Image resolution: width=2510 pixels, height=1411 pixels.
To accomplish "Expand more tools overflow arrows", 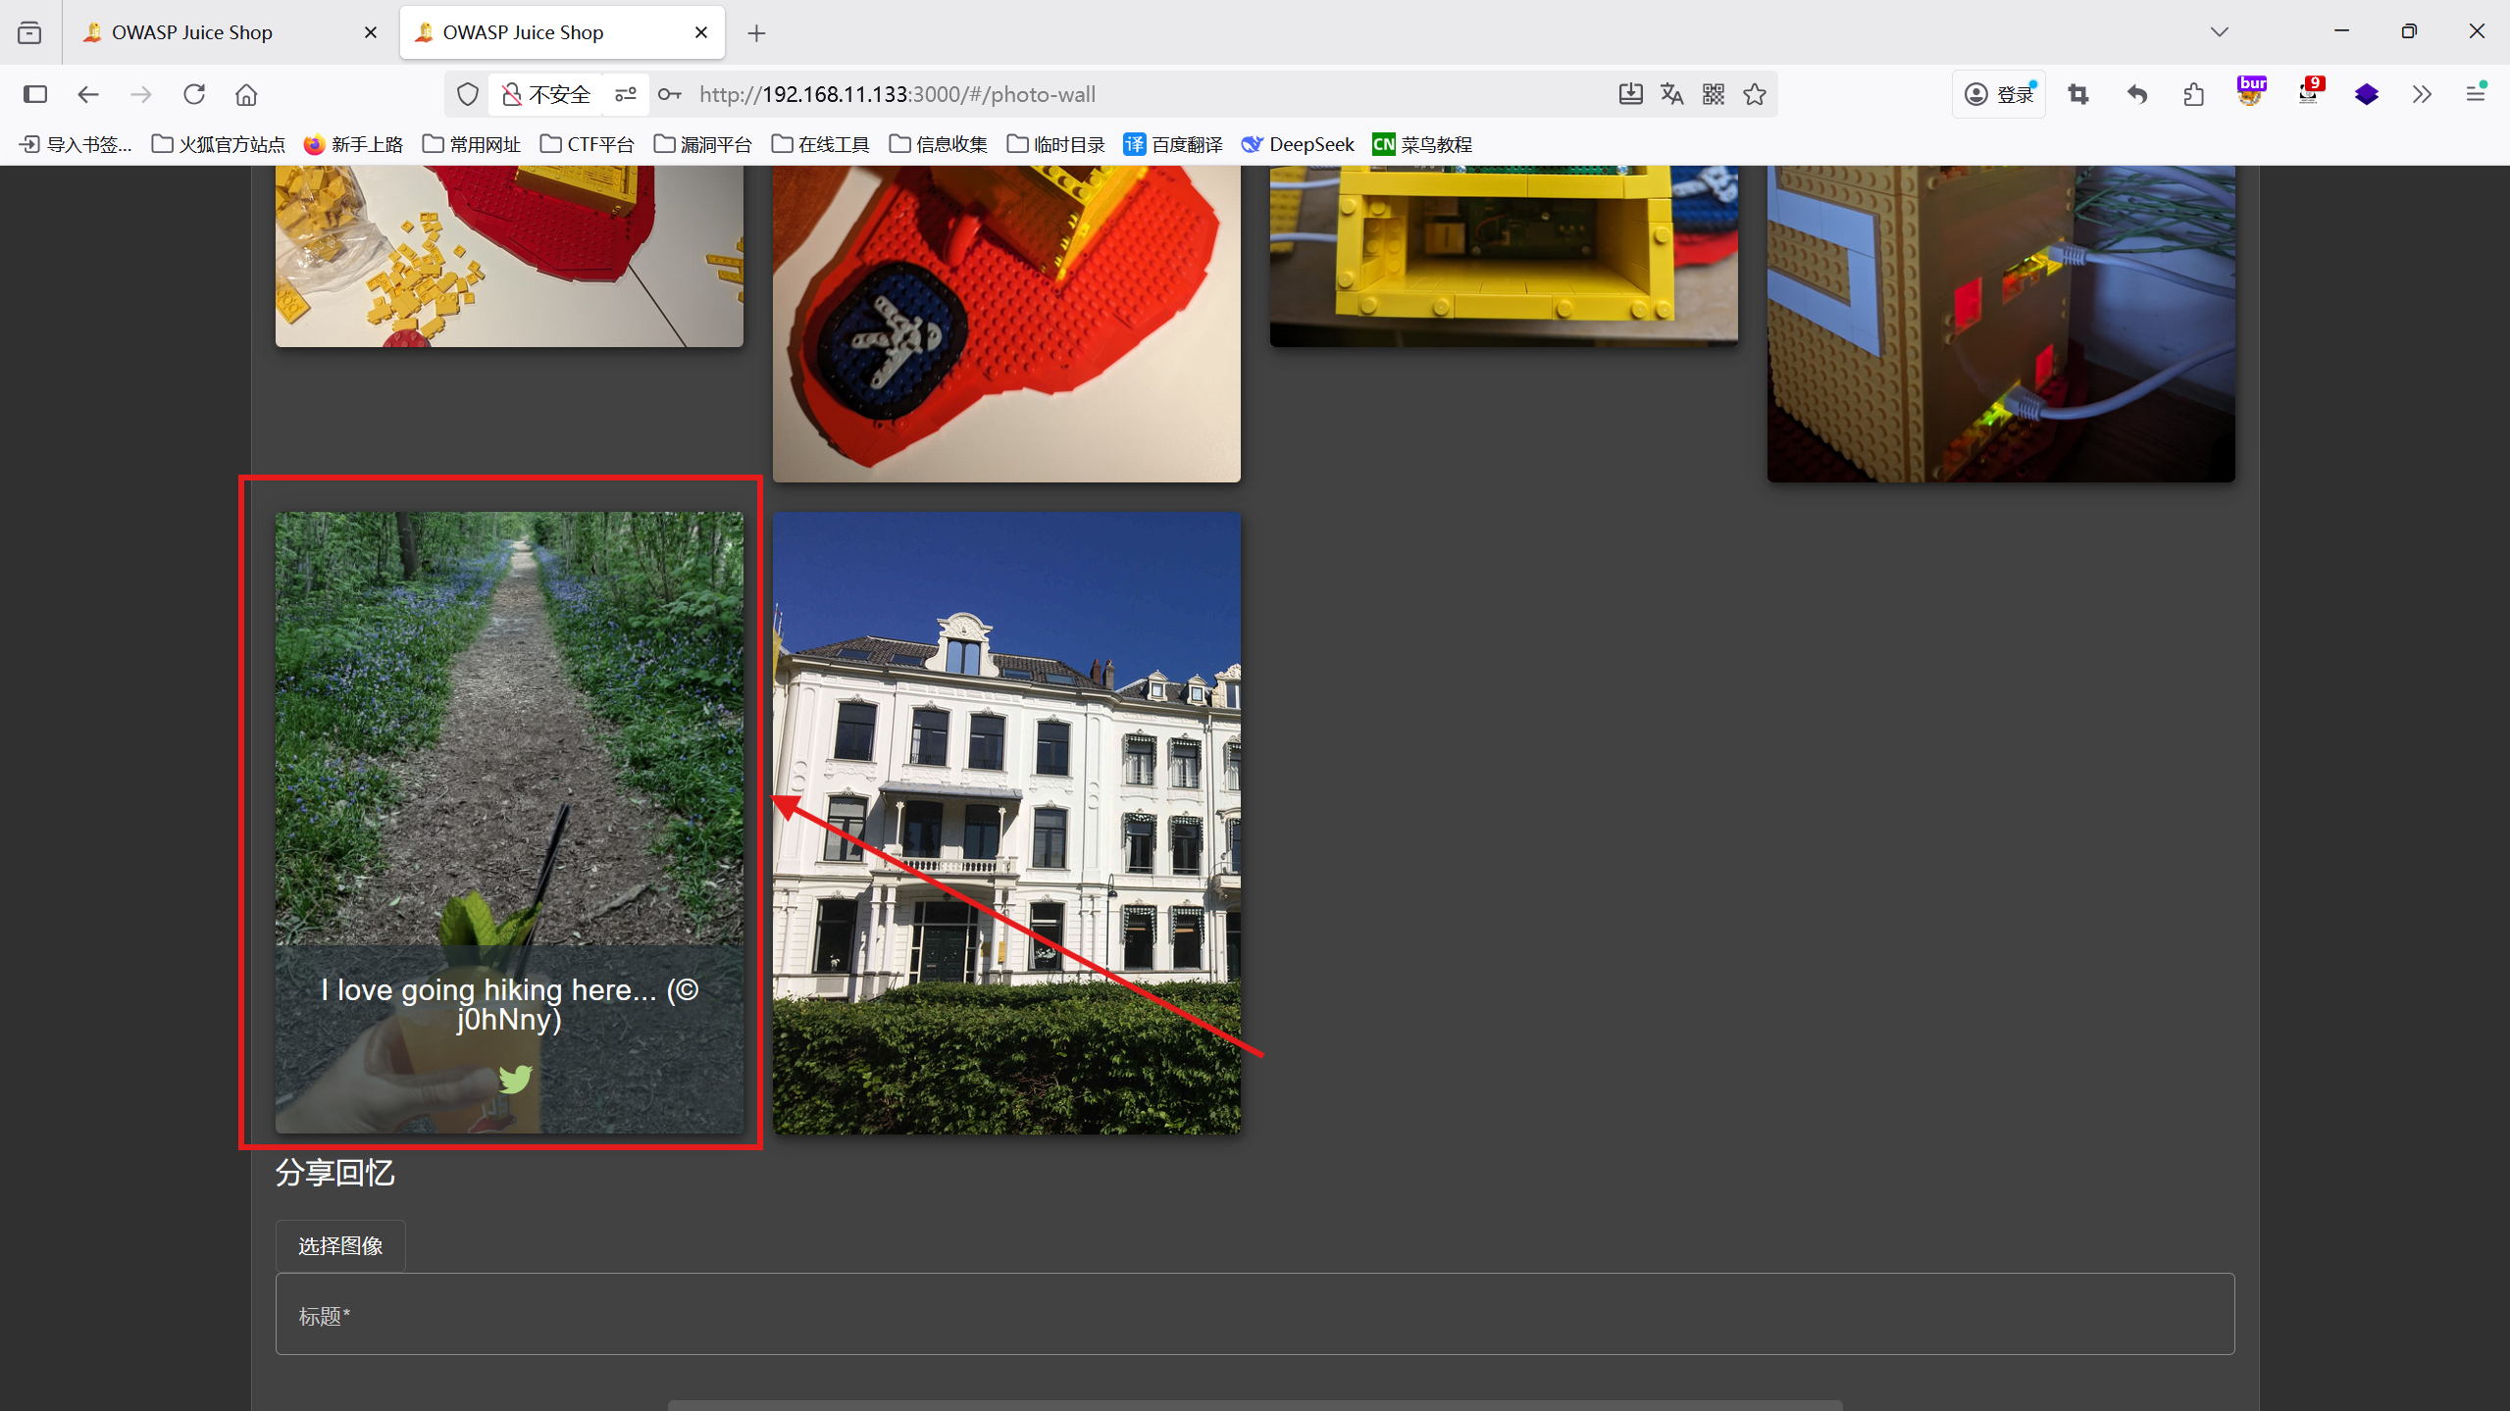I will click(x=2422, y=94).
